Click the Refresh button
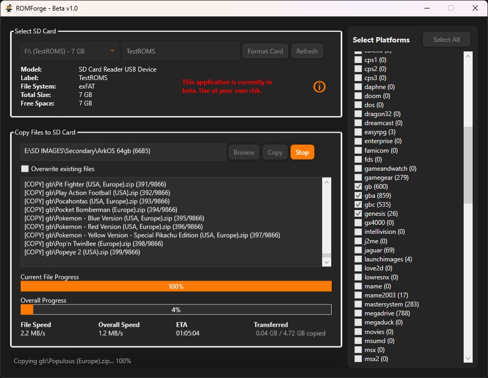Screen dimensions: 488x378 tap(307, 51)
